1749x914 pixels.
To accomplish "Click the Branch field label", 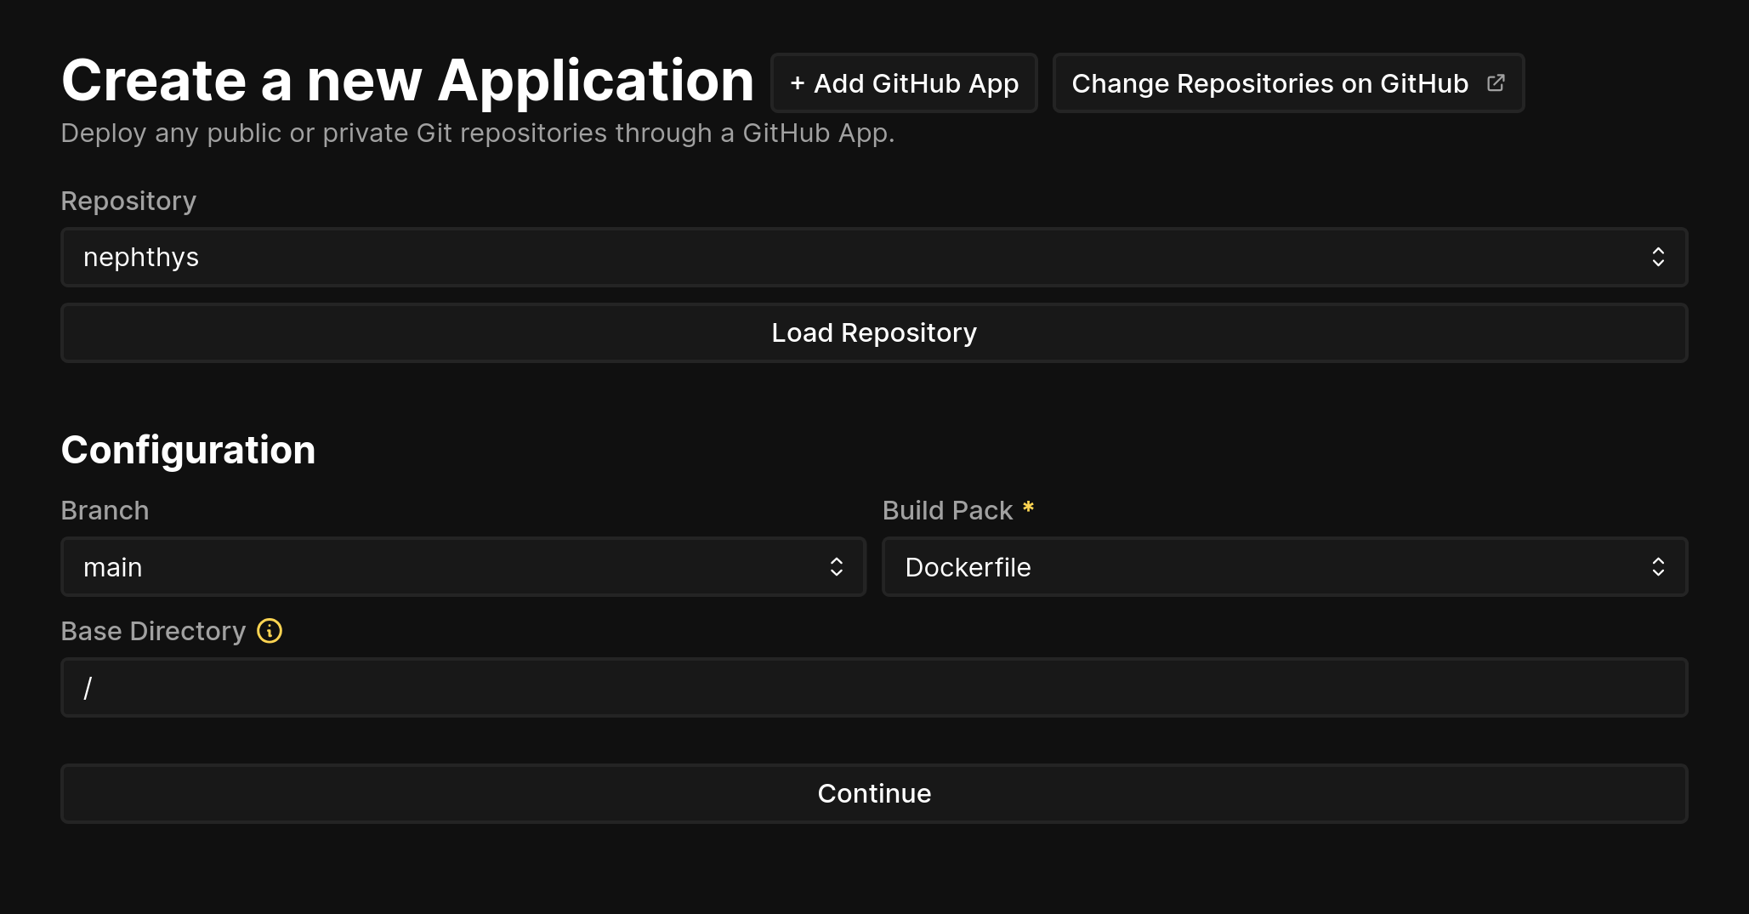I will [105, 510].
